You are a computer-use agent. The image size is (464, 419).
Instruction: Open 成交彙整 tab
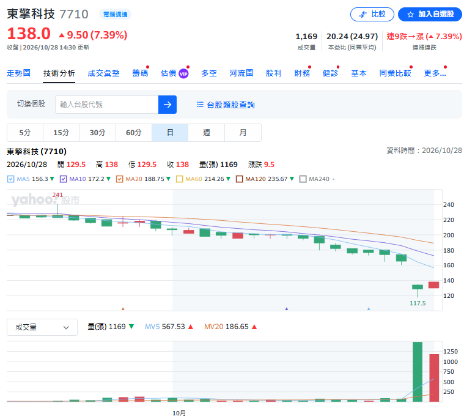(x=103, y=73)
